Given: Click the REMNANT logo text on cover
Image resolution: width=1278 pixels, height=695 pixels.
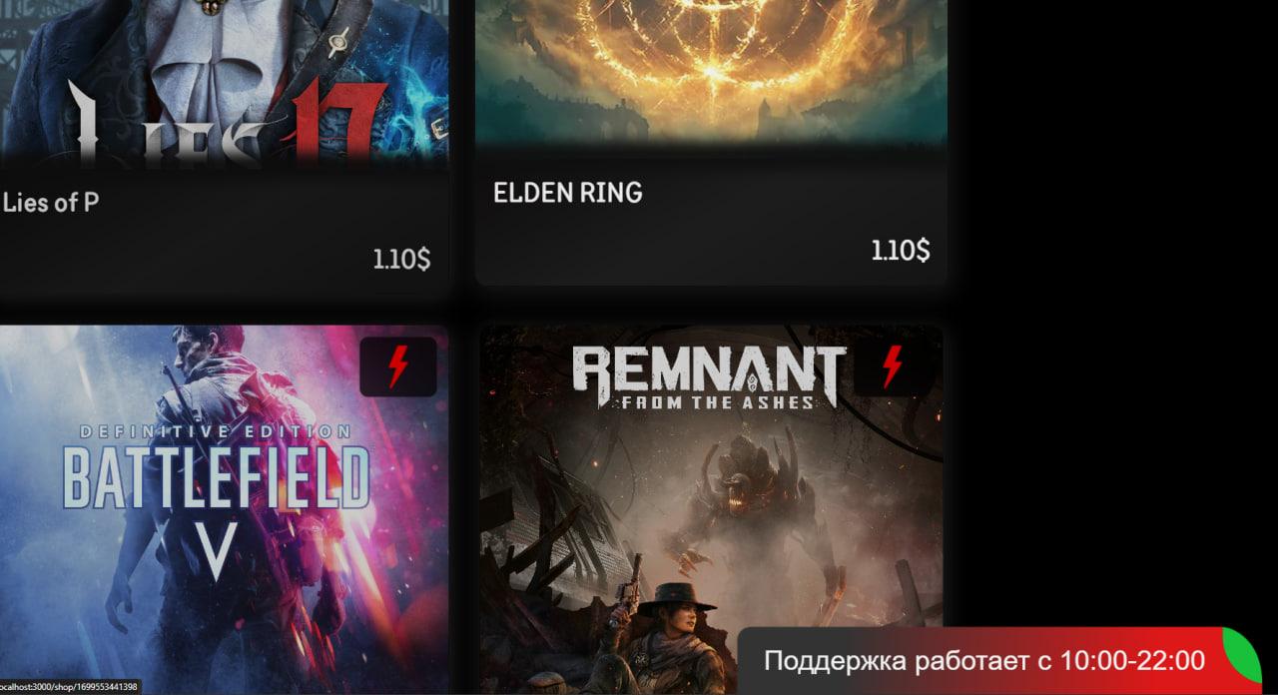Looking at the screenshot, I should tap(709, 369).
